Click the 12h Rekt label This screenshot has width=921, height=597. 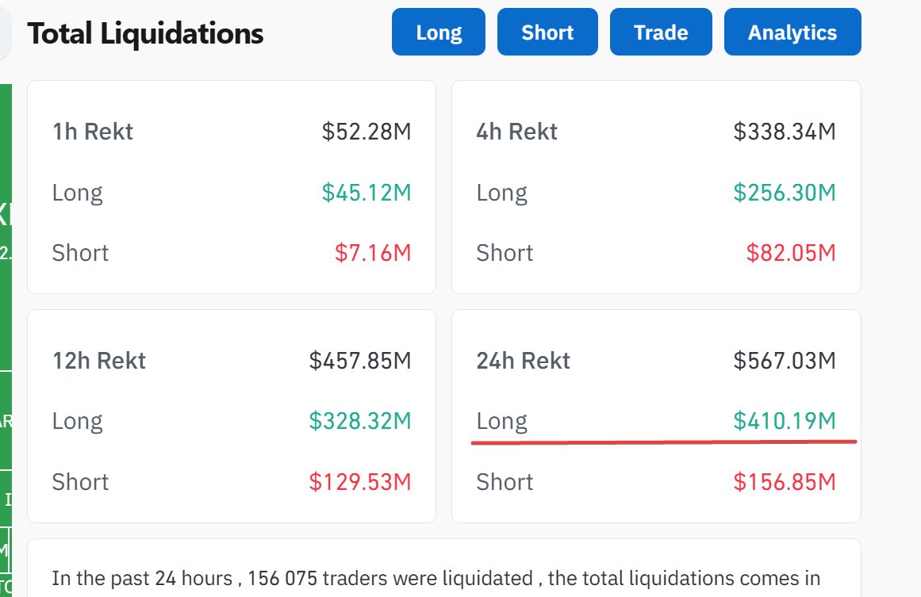click(99, 361)
